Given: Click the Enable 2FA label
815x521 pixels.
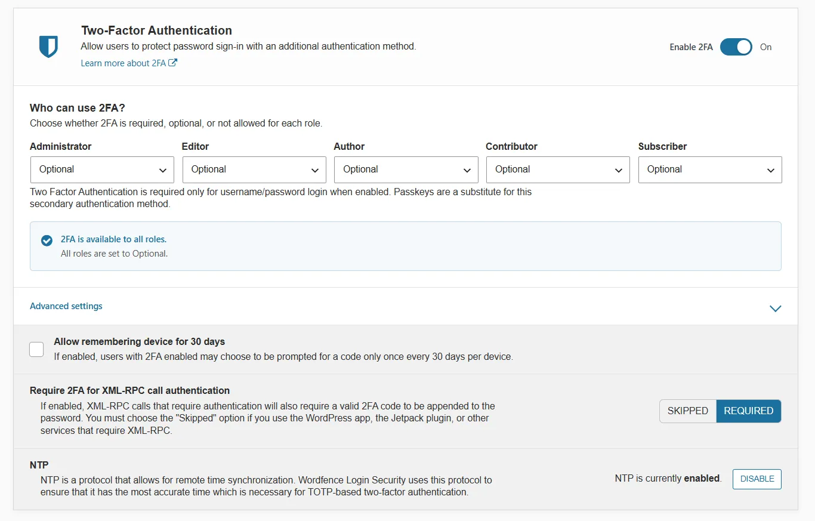Looking at the screenshot, I should [691, 47].
